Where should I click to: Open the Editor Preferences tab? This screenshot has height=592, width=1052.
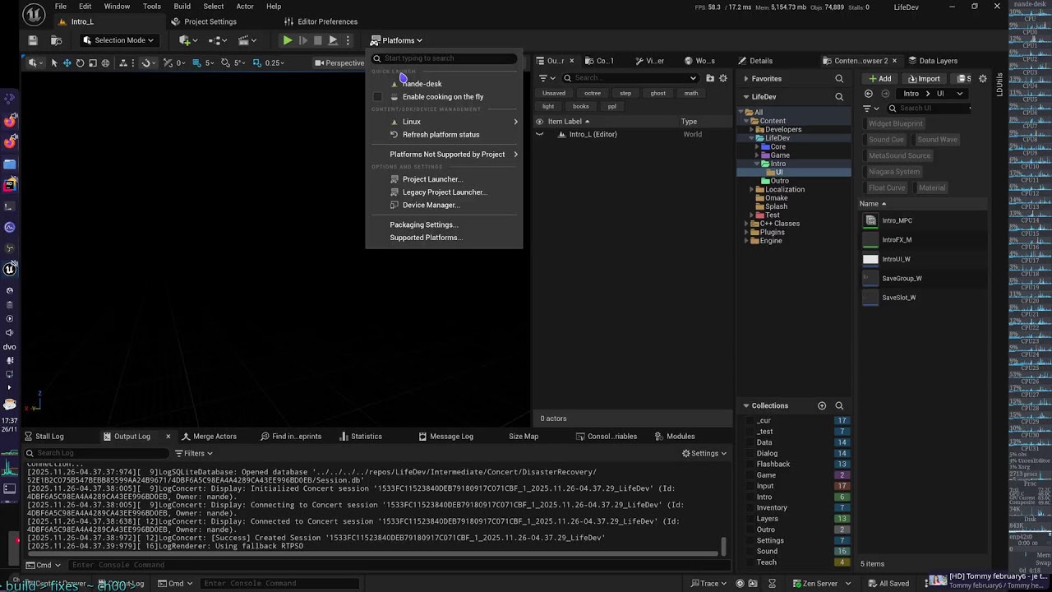point(321,21)
